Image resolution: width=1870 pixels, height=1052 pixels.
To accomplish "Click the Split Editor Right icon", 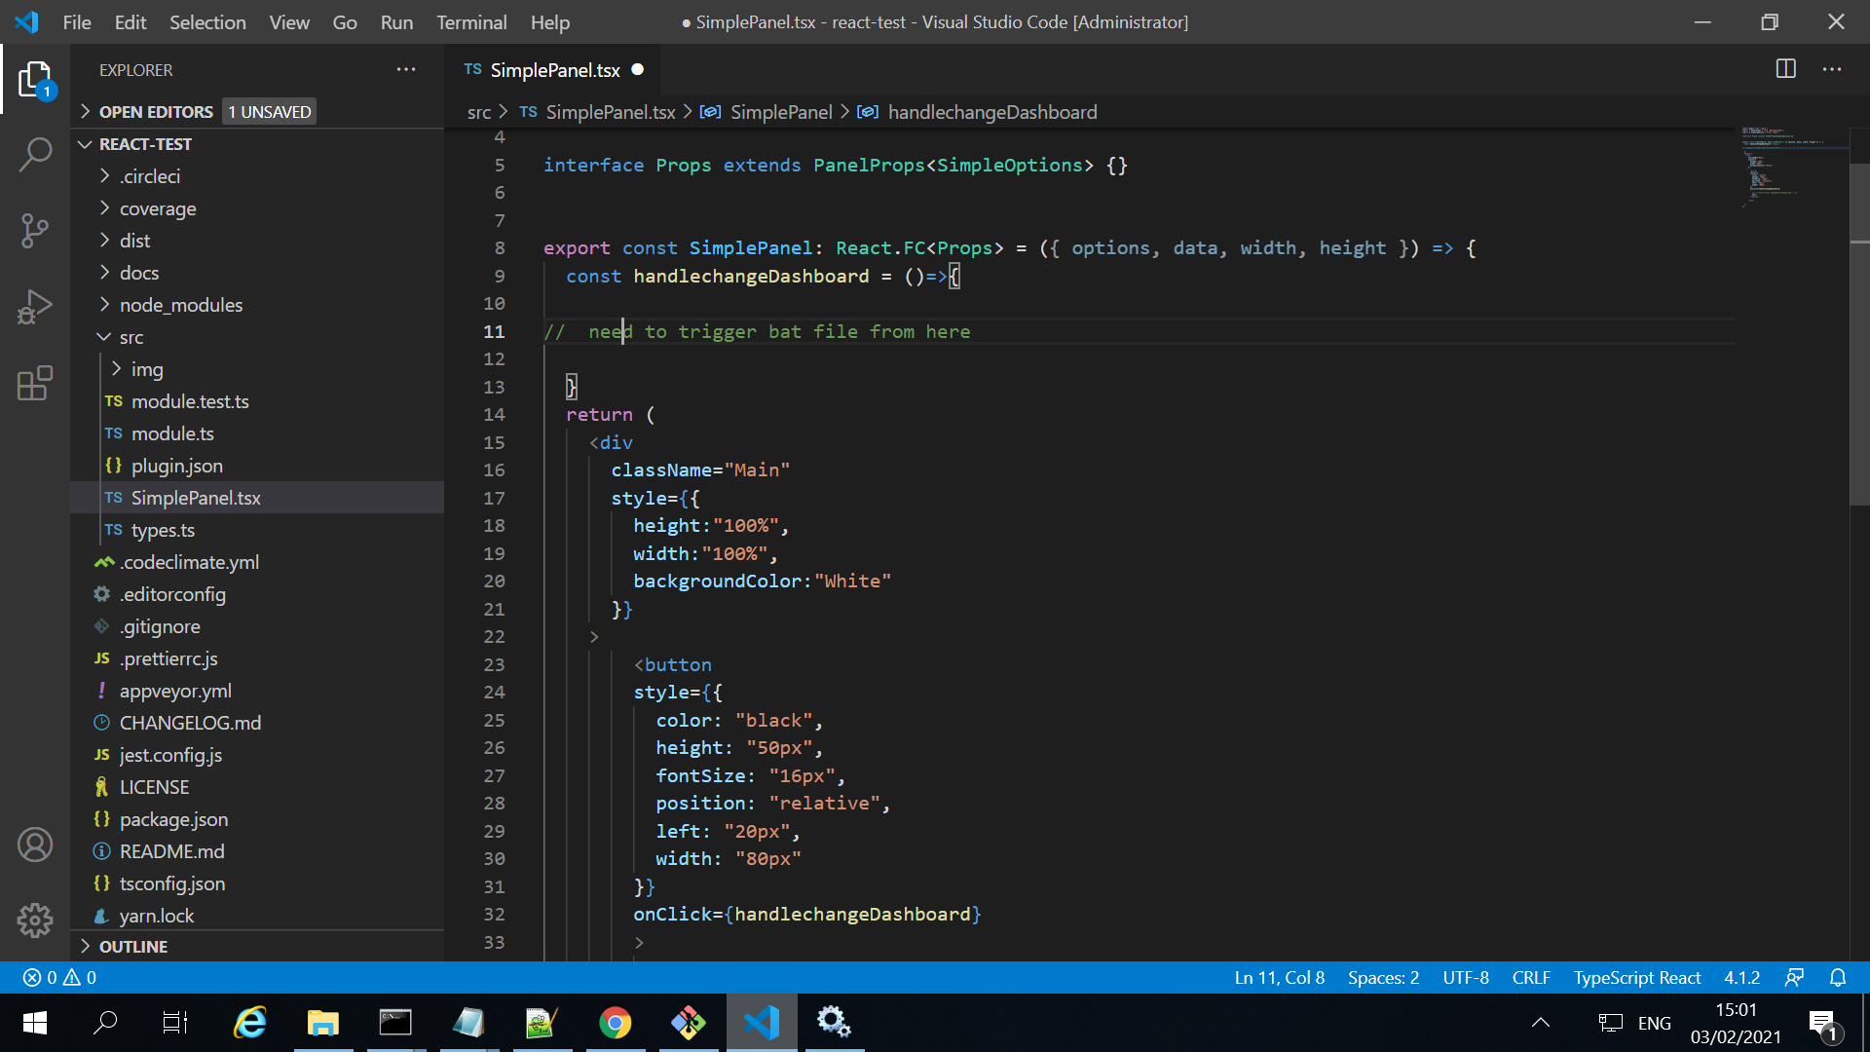I will coord(1785,69).
